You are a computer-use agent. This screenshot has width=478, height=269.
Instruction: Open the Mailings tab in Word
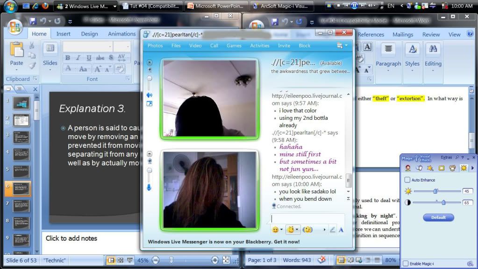[x=403, y=35]
